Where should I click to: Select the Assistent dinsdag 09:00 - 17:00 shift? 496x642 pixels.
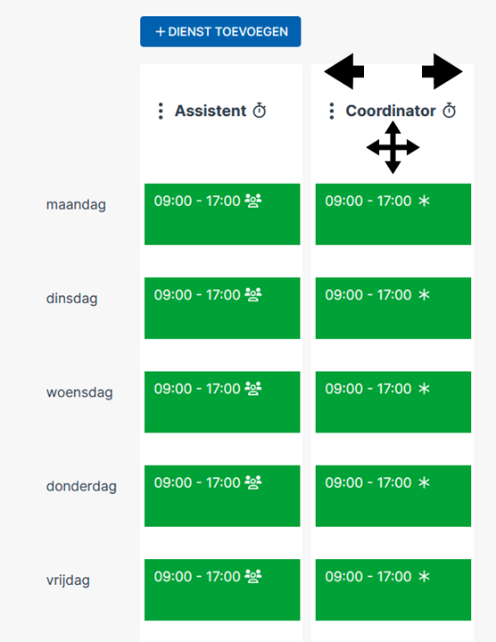222,308
